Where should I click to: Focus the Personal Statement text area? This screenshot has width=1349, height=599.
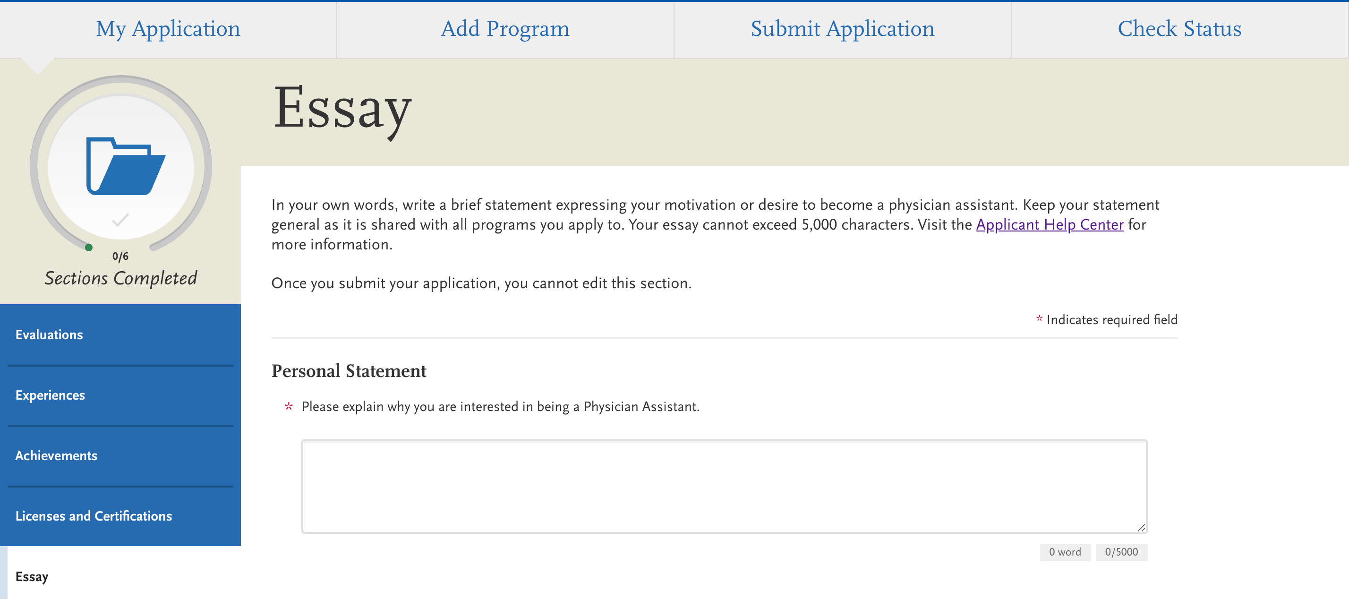[x=724, y=487]
